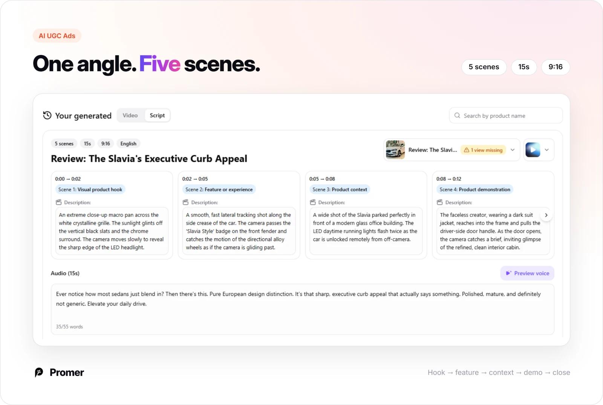The width and height of the screenshot is (603, 405).
Task: Select the Scene 2: Feature or experience tag
Action: 219,189
